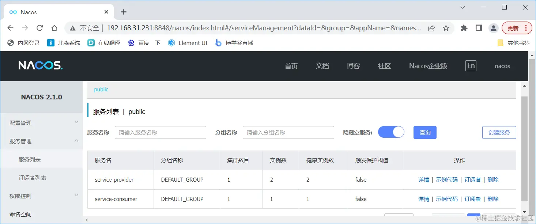Go back with the browser back arrow
Image resolution: width=536 pixels, height=224 pixels.
click(10, 28)
